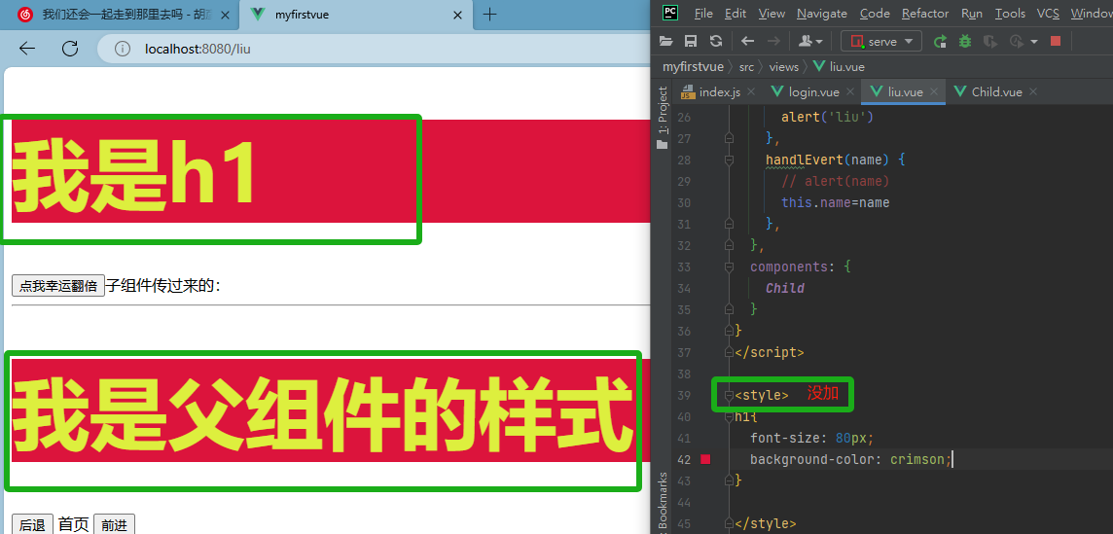Expand the profiler options arrow
Image resolution: width=1113 pixels, height=534 pixels.
(x=1033, y=42)
